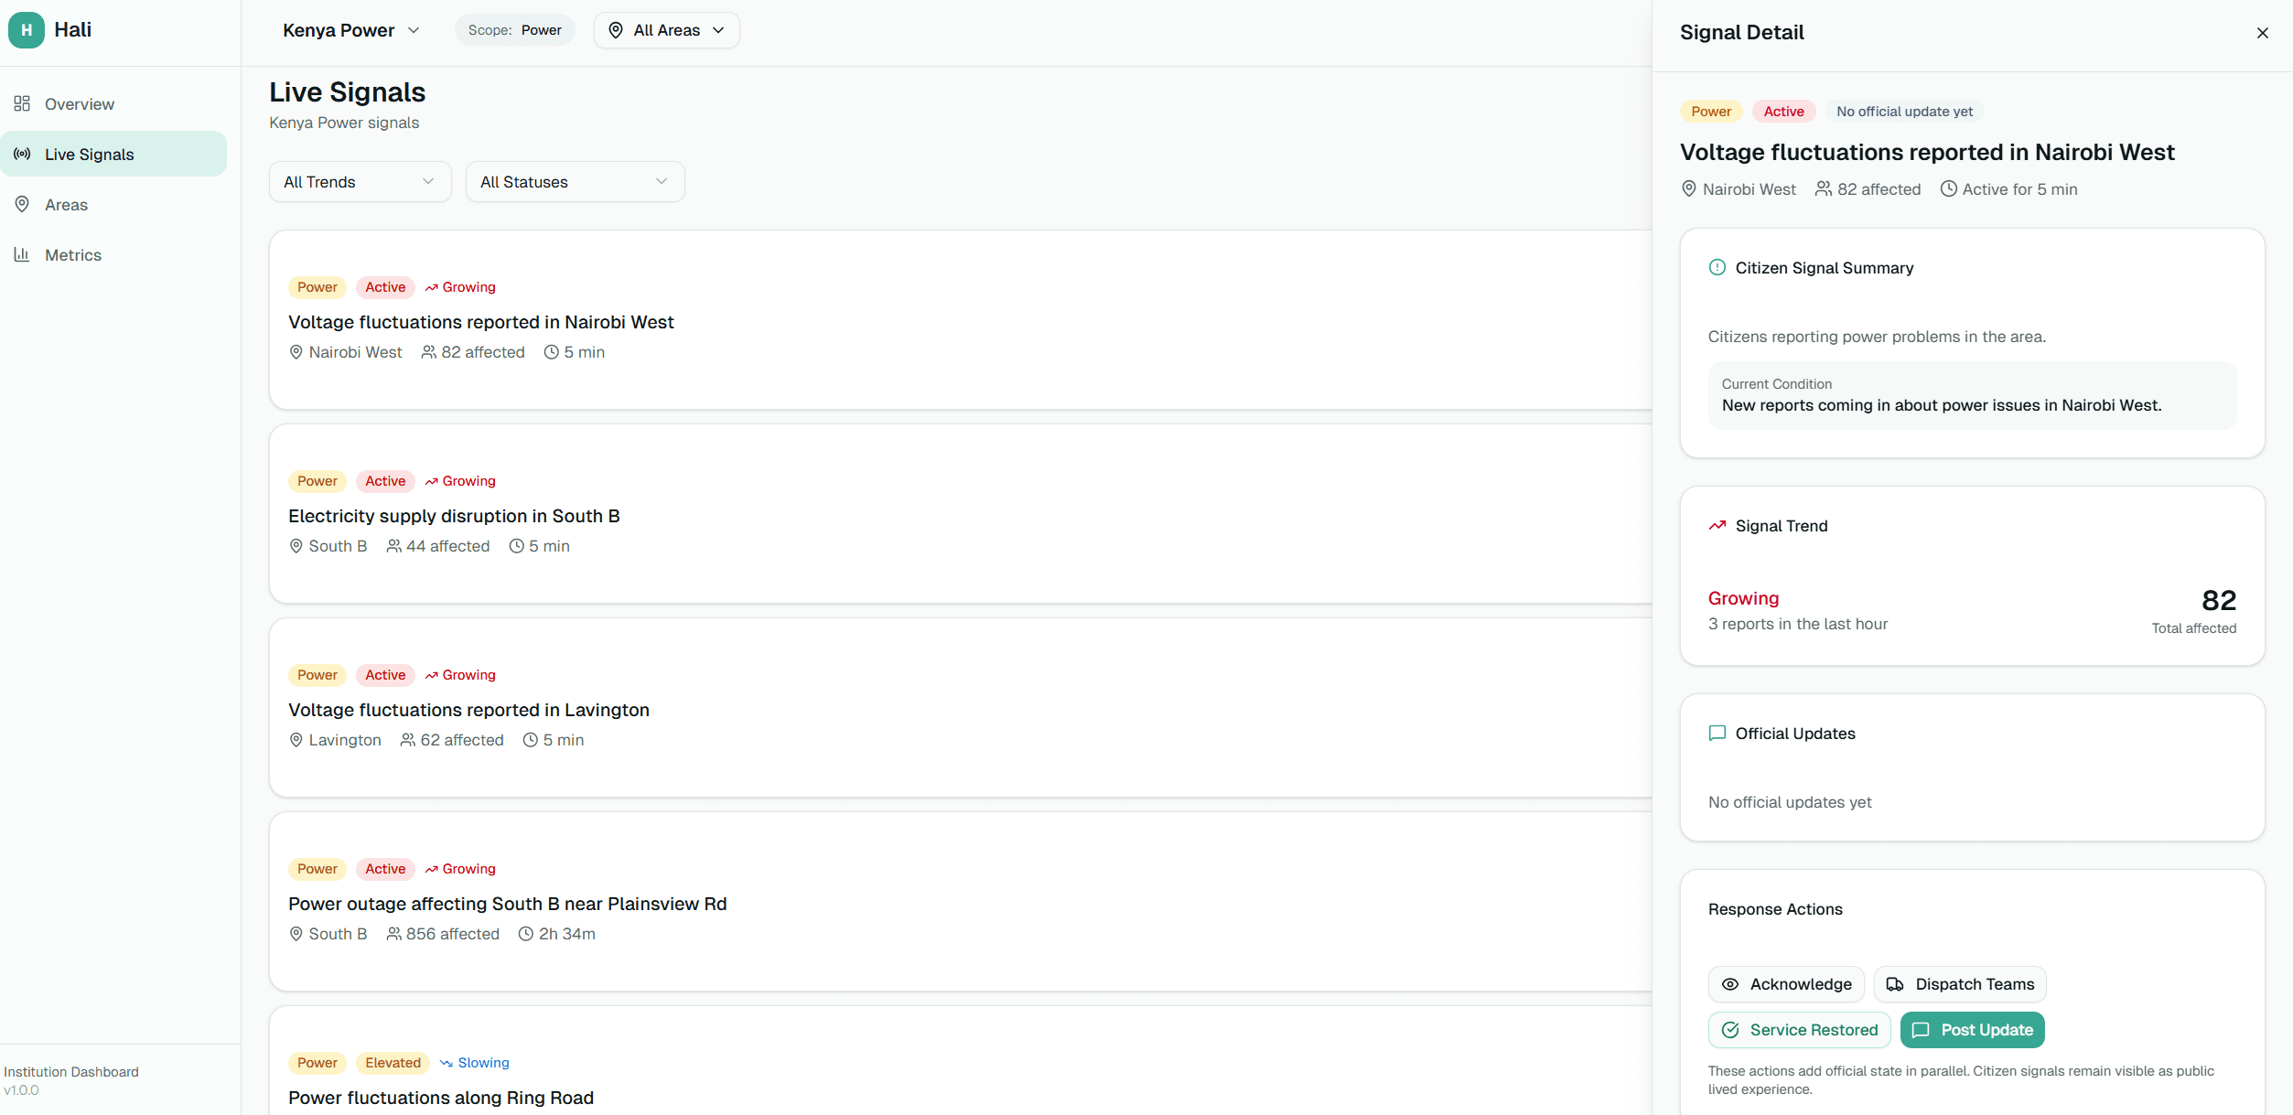Click No official updates yet text
Viewport: 2293px width, 1115px height.
[x=1789, y=802]
